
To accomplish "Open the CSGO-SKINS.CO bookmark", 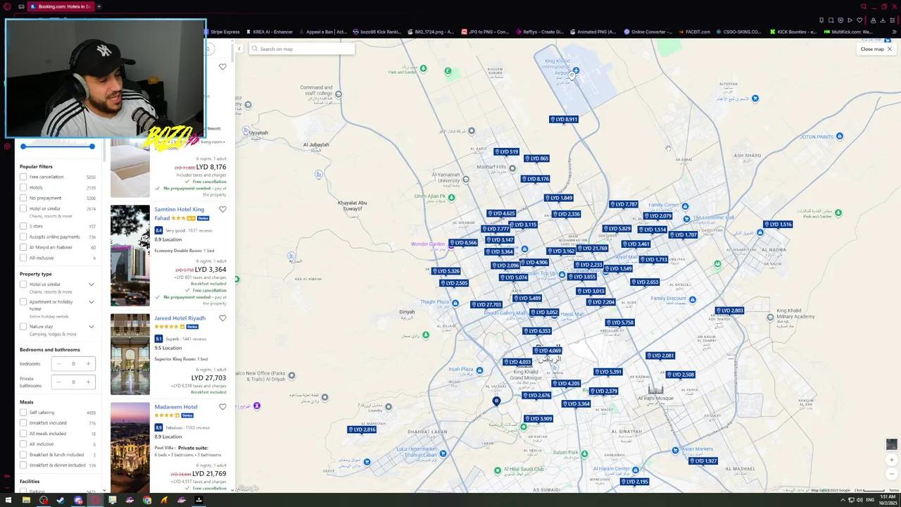I will click(739, 32).
